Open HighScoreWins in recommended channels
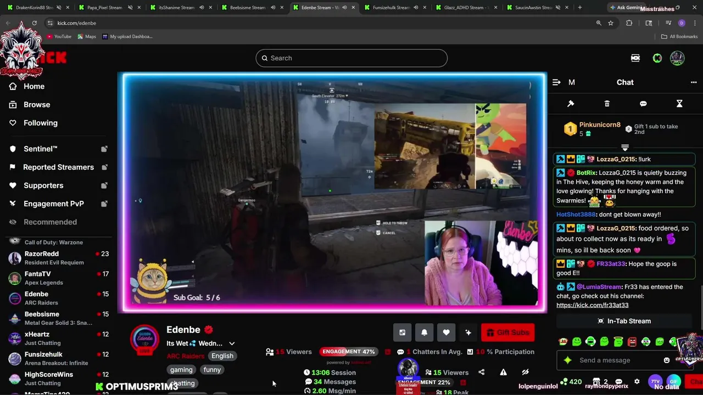The height and width of the screenshot is (395, 703). point(58,379)
